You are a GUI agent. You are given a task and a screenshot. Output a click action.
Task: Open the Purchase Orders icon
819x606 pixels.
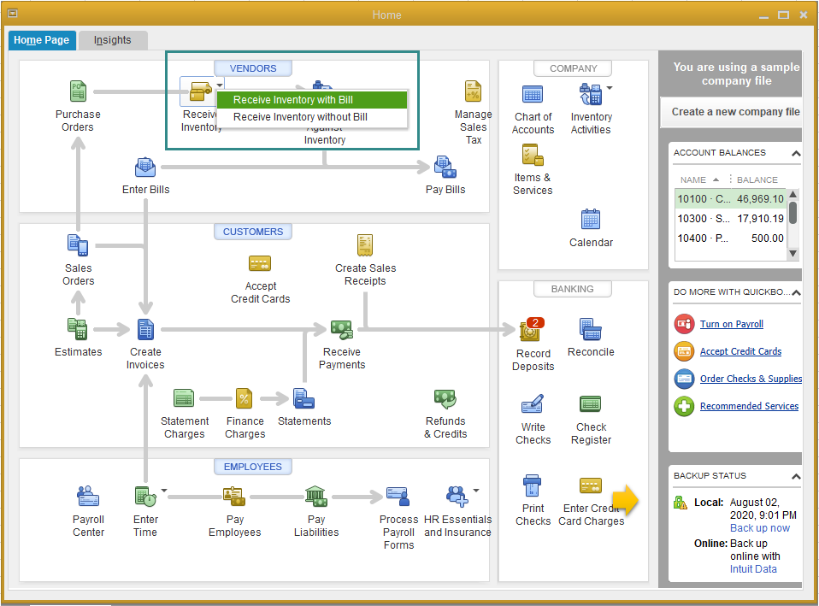78,92
